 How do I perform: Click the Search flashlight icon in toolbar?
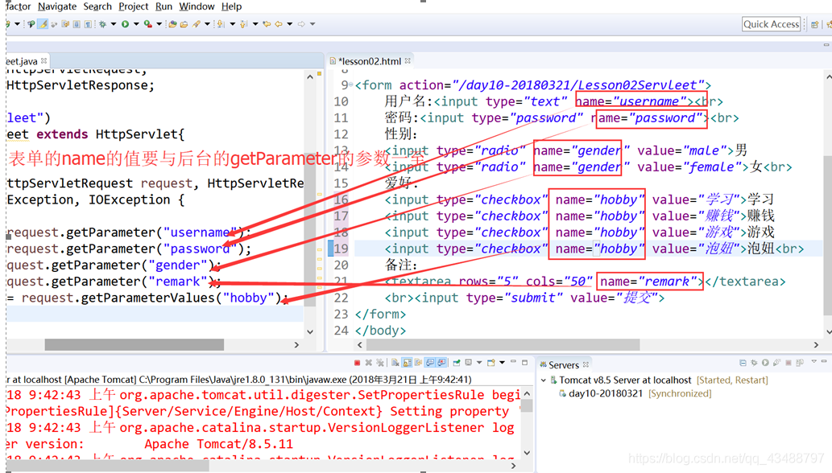point(197,24)
